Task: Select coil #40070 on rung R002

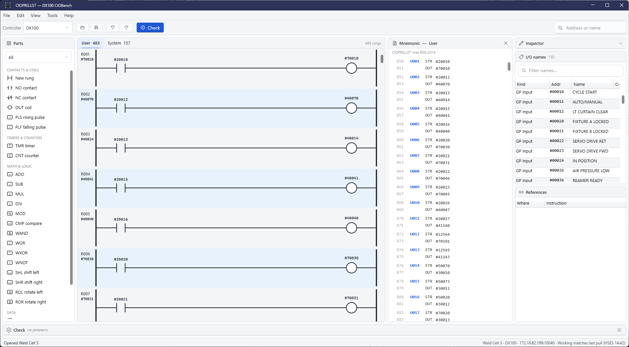Action: tap(352, 108)
